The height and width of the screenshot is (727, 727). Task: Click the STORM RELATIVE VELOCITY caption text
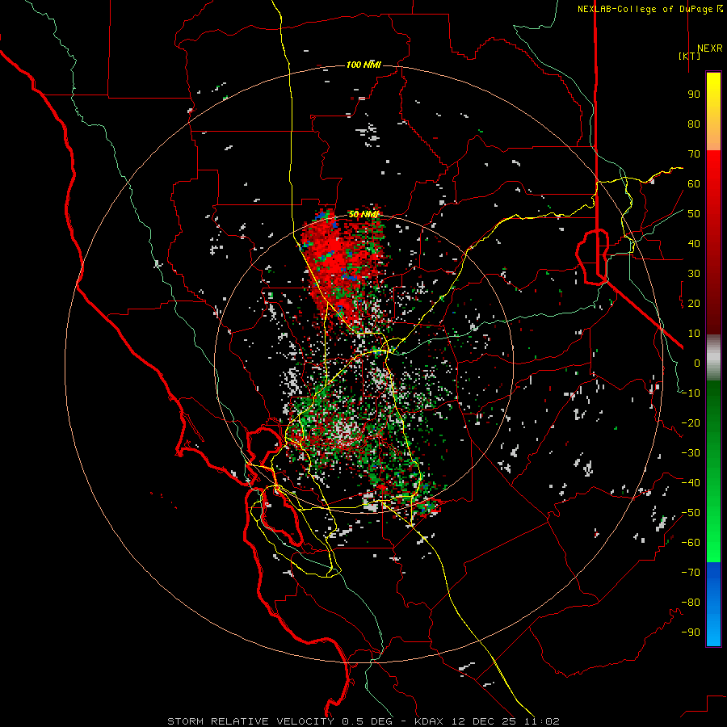[250, 721]
